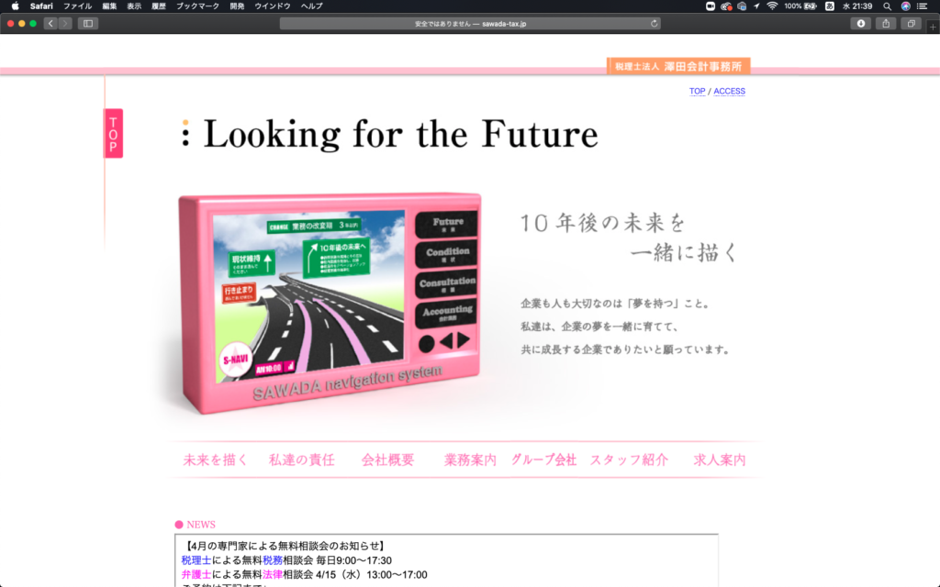Screen dimensions: 940x587
Task: Open the ブックマーク menu
Action: (x=197, y=6)
